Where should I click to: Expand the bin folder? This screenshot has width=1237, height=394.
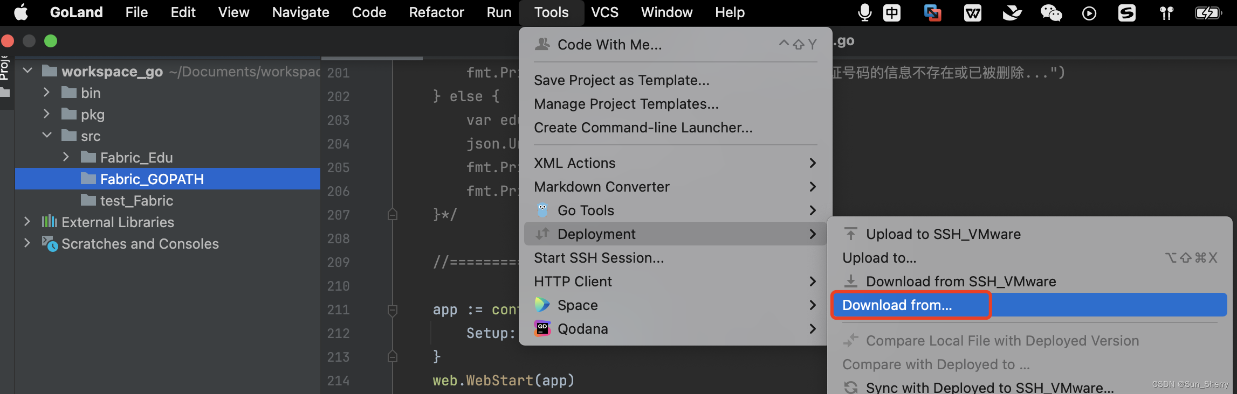pyautogui.click(x=46, y=92)
